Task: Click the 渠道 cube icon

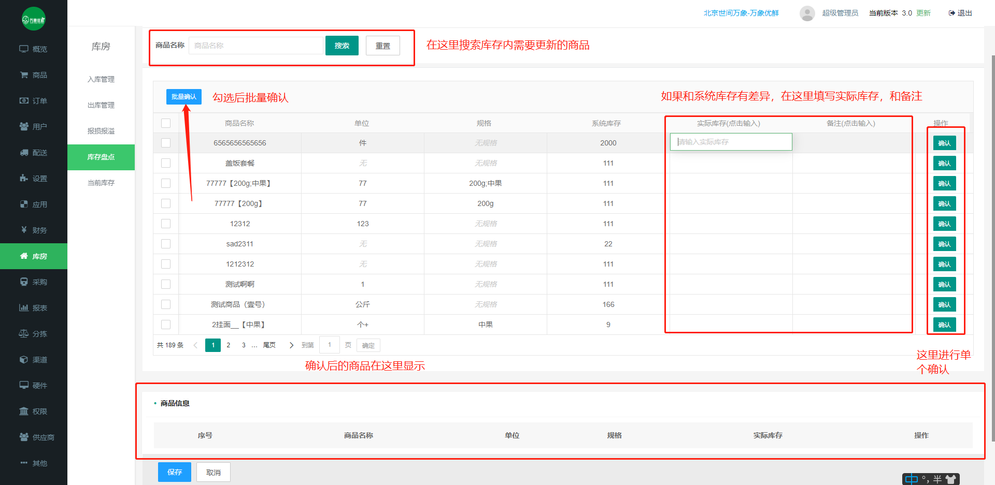Action: pyautogui.click(x=24, y=359)
